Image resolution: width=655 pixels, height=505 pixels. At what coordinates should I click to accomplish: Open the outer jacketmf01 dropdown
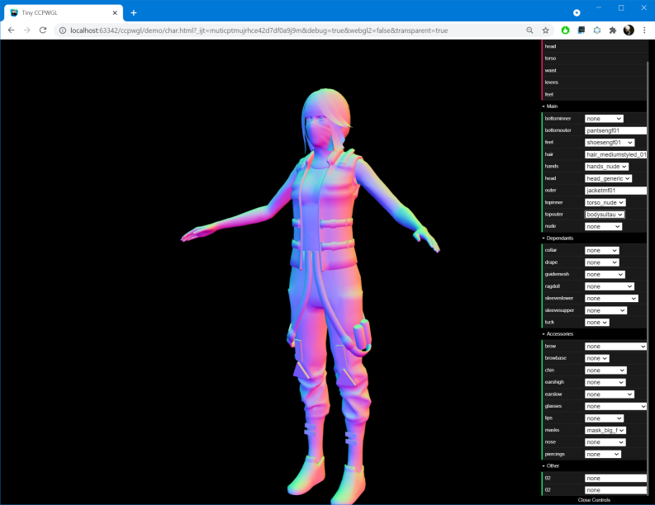615,191
